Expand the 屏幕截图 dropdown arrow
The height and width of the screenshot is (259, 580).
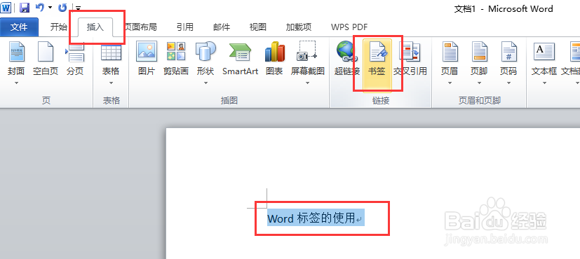point(307,83)
